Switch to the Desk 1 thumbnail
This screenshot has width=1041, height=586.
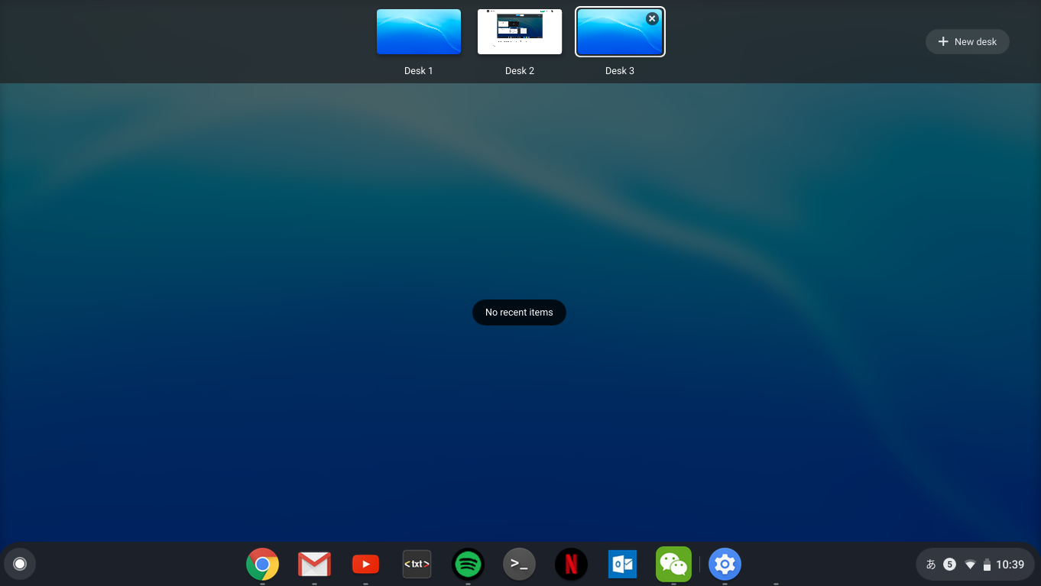click(x=419, y=32)
